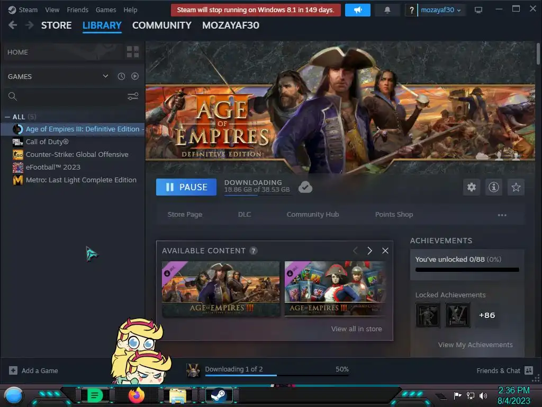Image resolution: width=542 pixels, height=407 pixels.
Task: Select Counter-Strike: Global Offensive
Action: pos(73,154)
